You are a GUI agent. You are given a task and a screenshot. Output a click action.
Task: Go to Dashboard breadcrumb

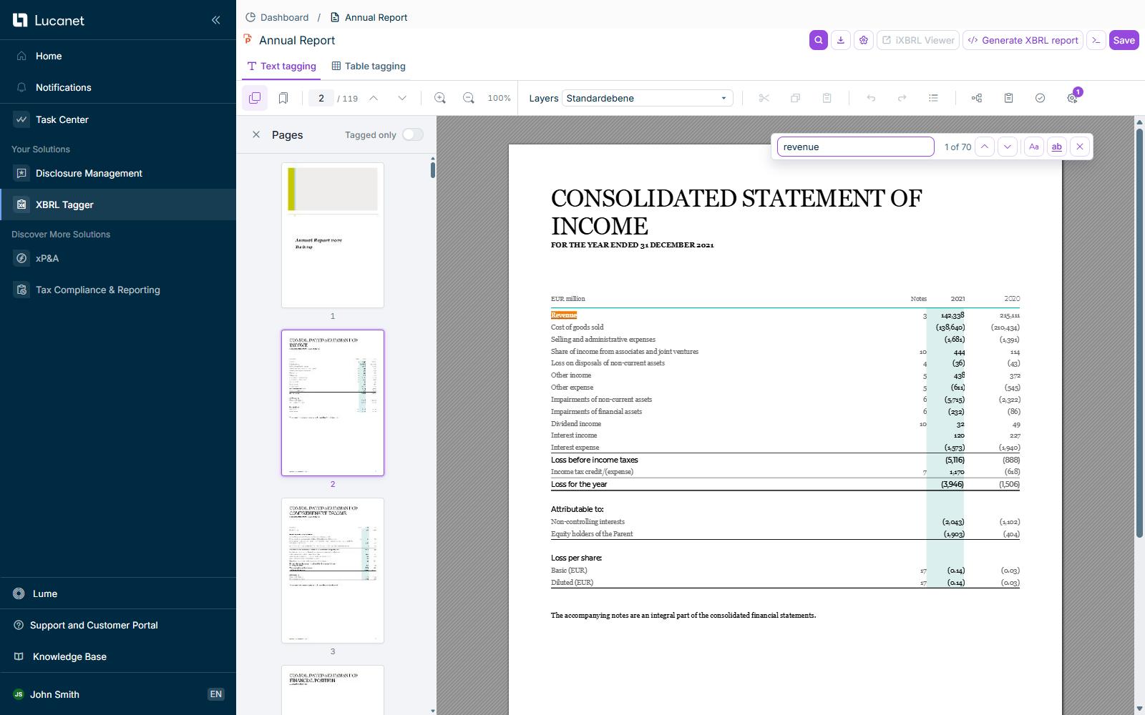[x=277, y=17]
